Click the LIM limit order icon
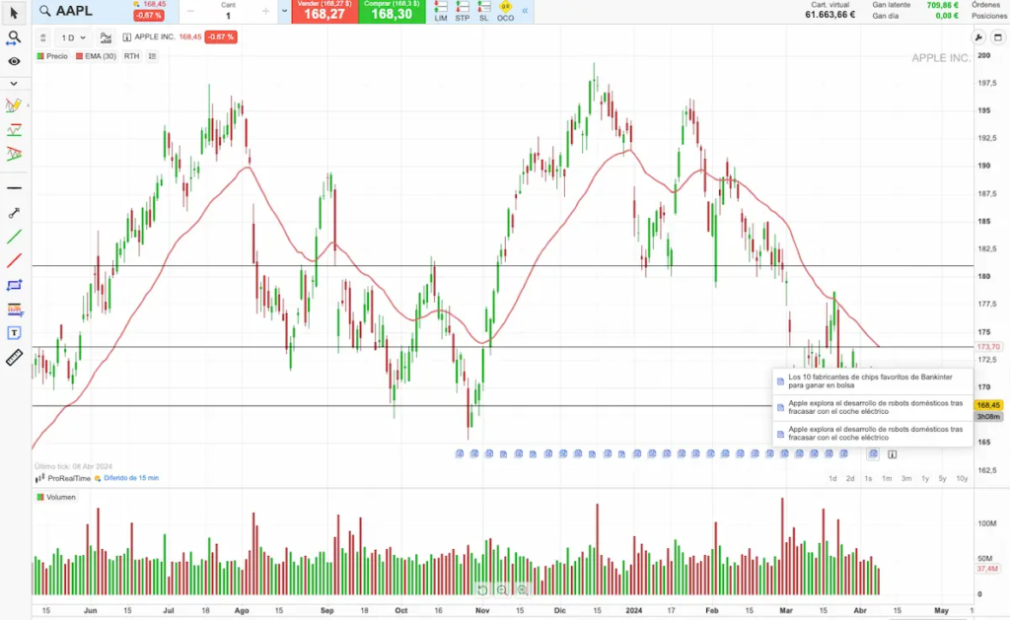The image size is (1010, 620). pos(441,13)
